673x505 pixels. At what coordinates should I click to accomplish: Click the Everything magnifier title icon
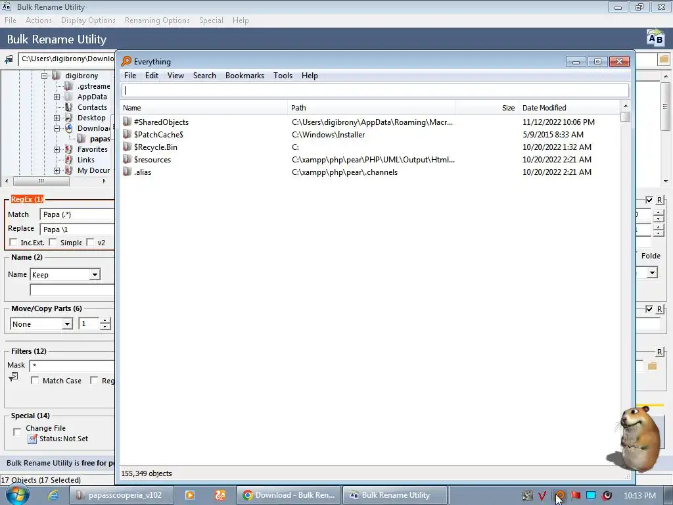[x=126, y=61]
